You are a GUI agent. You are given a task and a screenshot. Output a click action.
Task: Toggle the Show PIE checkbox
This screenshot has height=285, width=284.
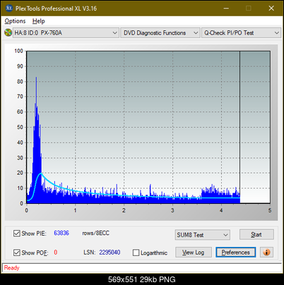click(17, 234)
